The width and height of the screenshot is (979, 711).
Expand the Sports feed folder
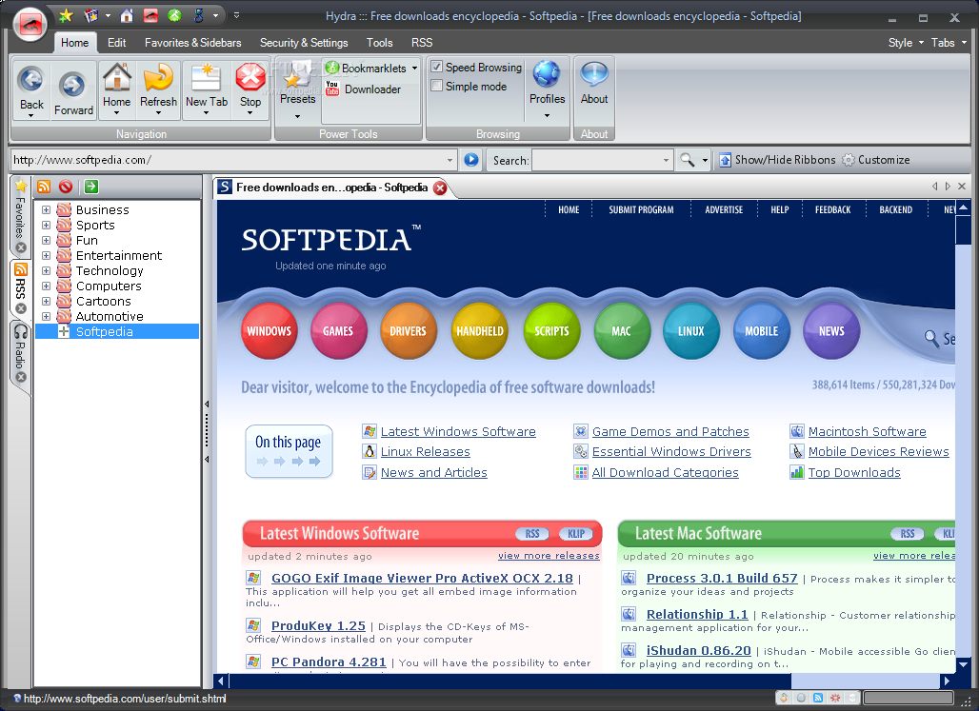47,225
